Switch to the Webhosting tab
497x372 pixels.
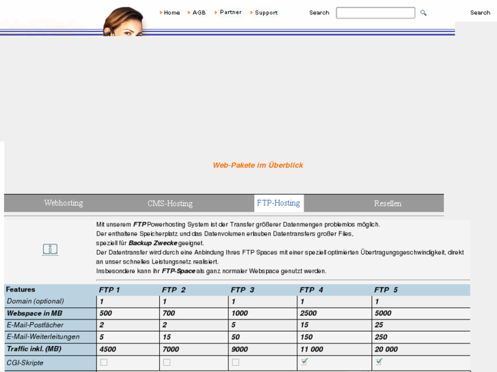64,203
